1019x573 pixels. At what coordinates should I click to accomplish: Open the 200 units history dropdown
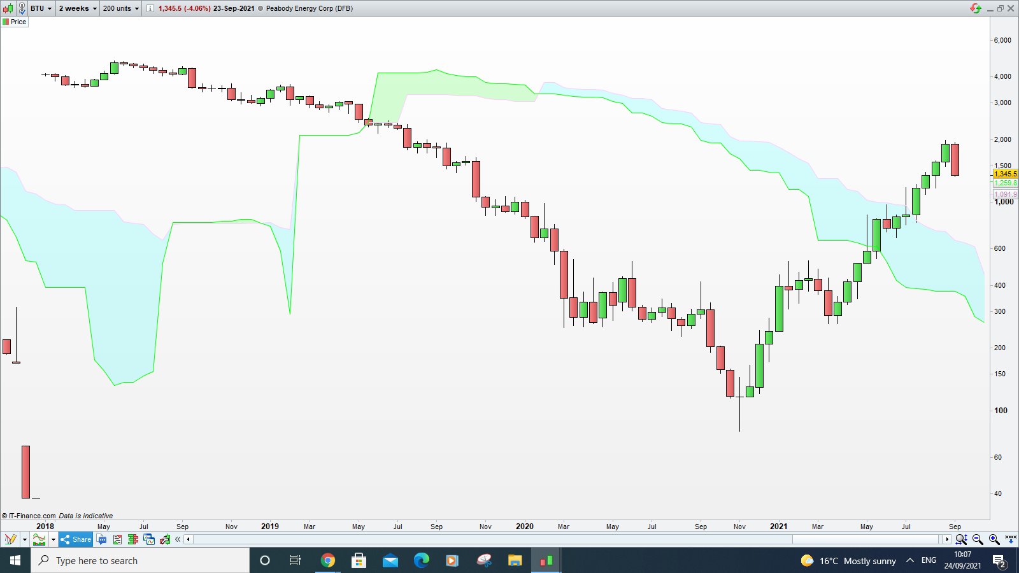[x=120, y=8]
